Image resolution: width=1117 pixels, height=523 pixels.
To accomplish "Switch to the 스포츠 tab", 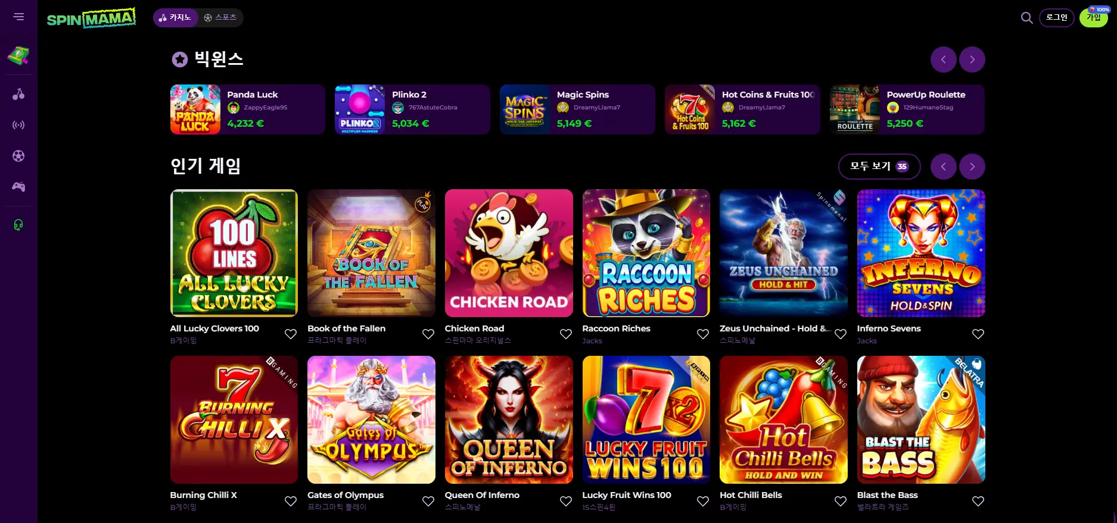I will pyautogui.click(x=220, y=18).
